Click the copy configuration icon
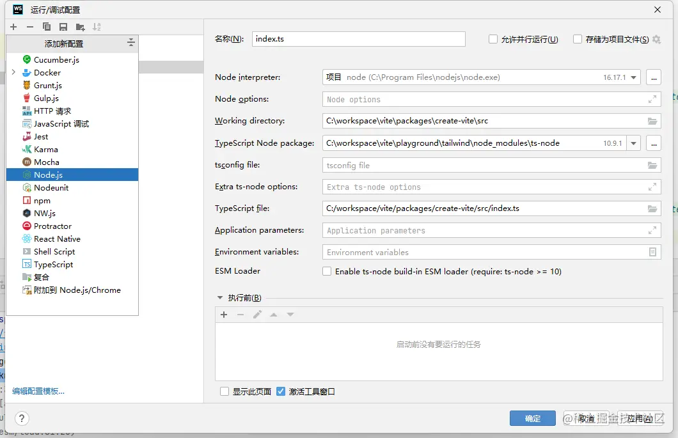678x438 pixels. pyautogui.click(x=47, y=27)
